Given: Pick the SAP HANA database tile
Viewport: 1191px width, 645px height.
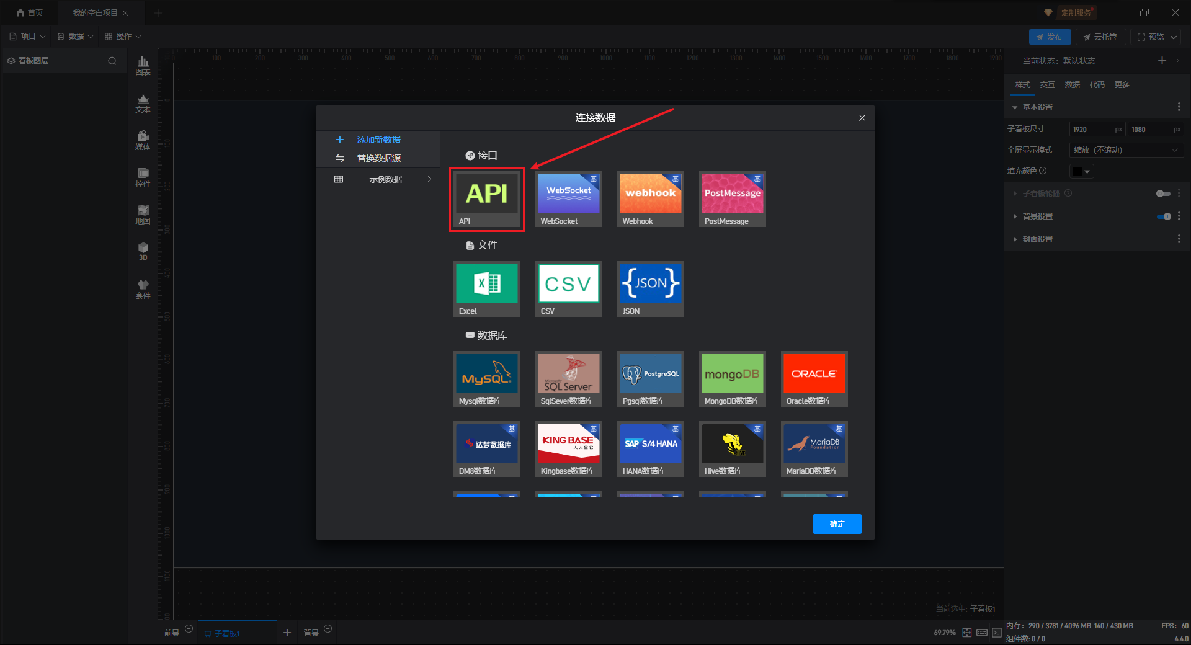Looking at the screenshot, I should tap(651, 449).
